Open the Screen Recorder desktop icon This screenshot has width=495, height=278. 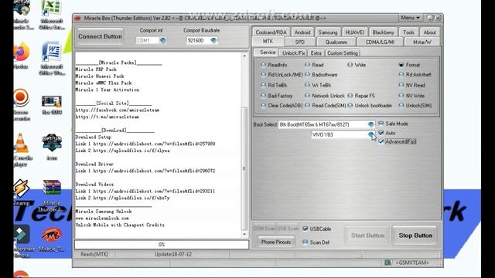click(21, 105)
